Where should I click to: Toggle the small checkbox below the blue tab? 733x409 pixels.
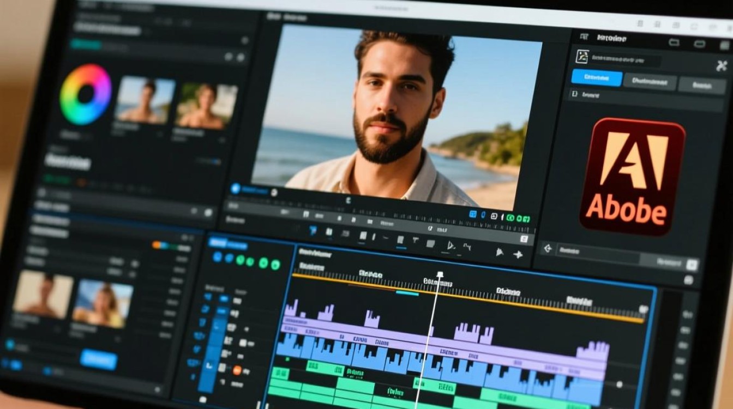(x=574, y=94)
